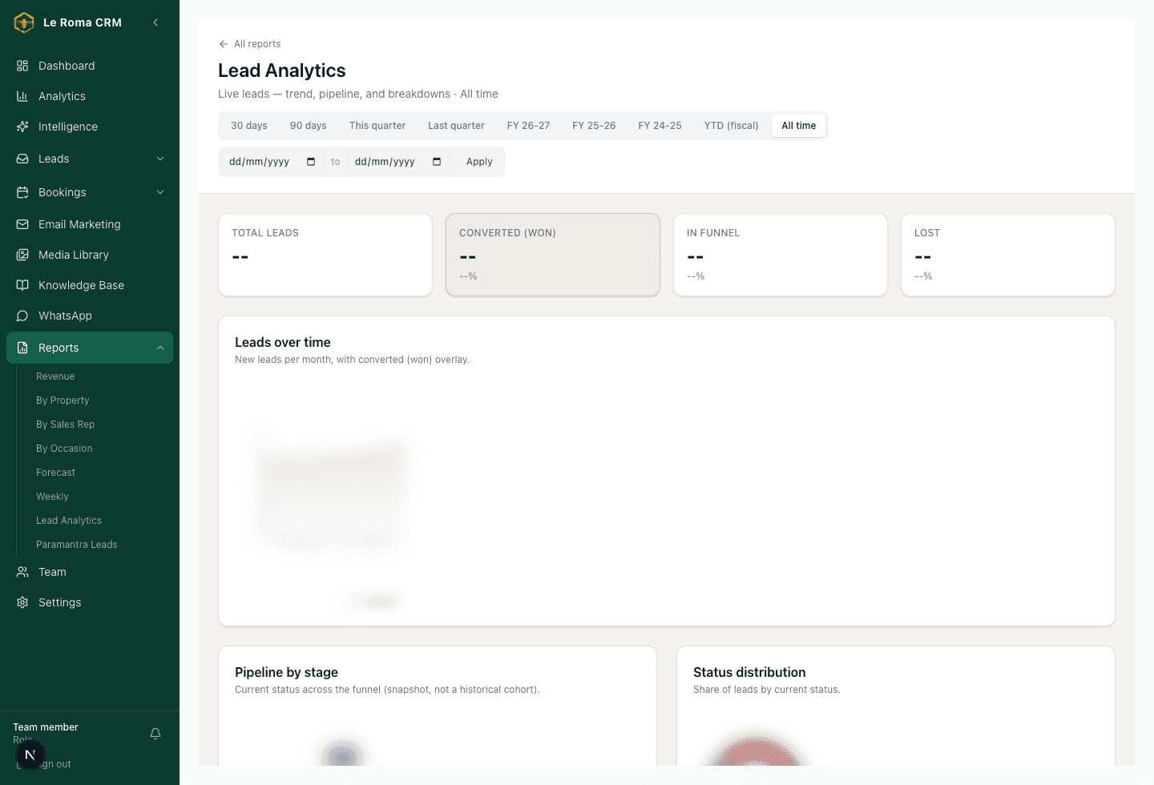Screen dimensions: 1154x785
Task: Click the Pipeline by stage heading
Action: click(x=286, y=672)
